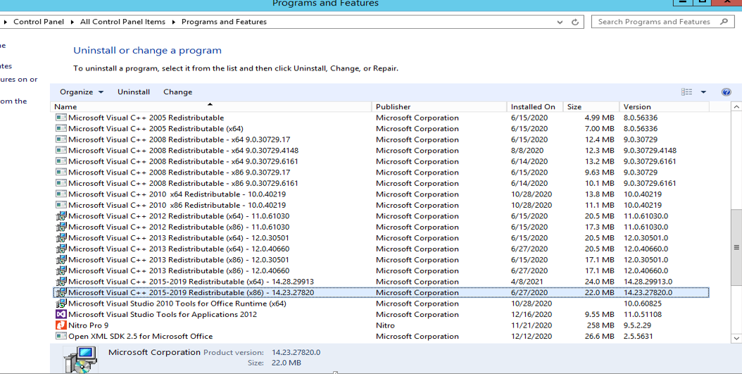This screenshot has width=742, height=374.
Task: Click icon of Visual C++ 2013 (x64) 12.0.30501
Action: [x=61, y=237]
